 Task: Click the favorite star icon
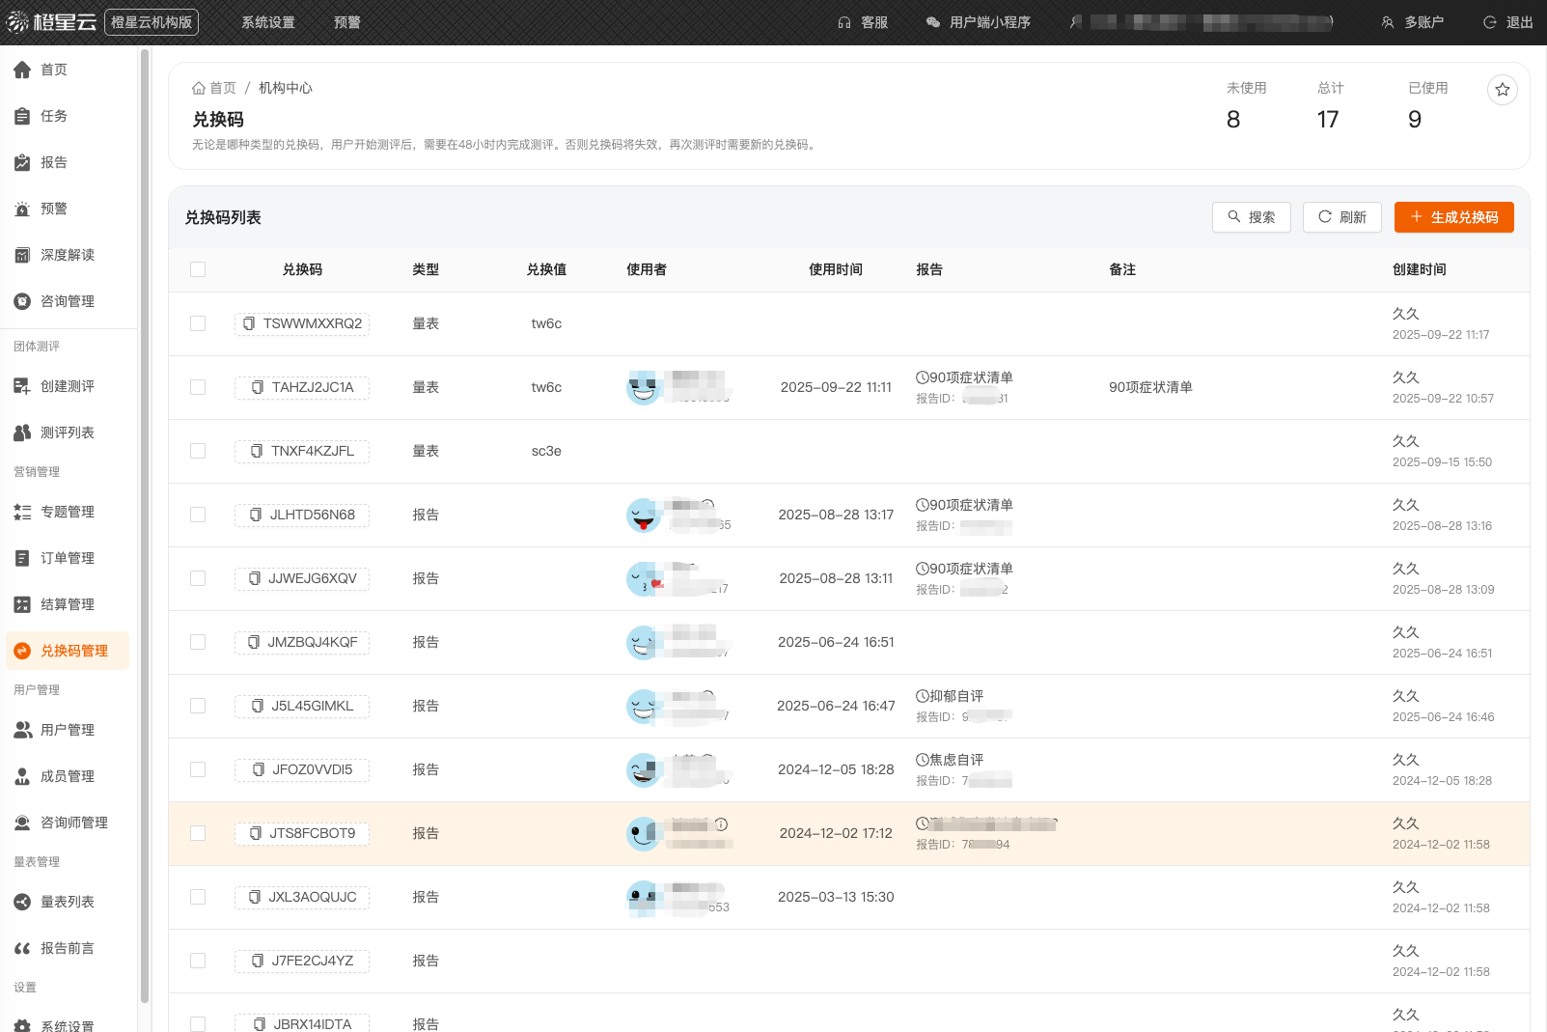click(x=1502, y=90)
